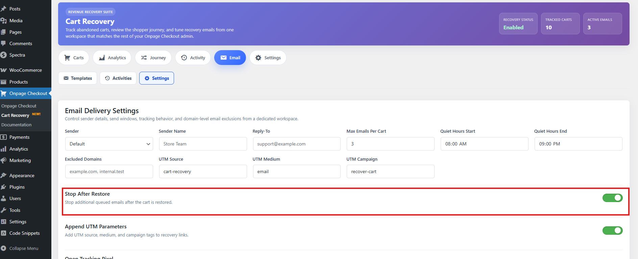
Task: Click the Email Delivery Settings heading
Action: click(102, 111)
